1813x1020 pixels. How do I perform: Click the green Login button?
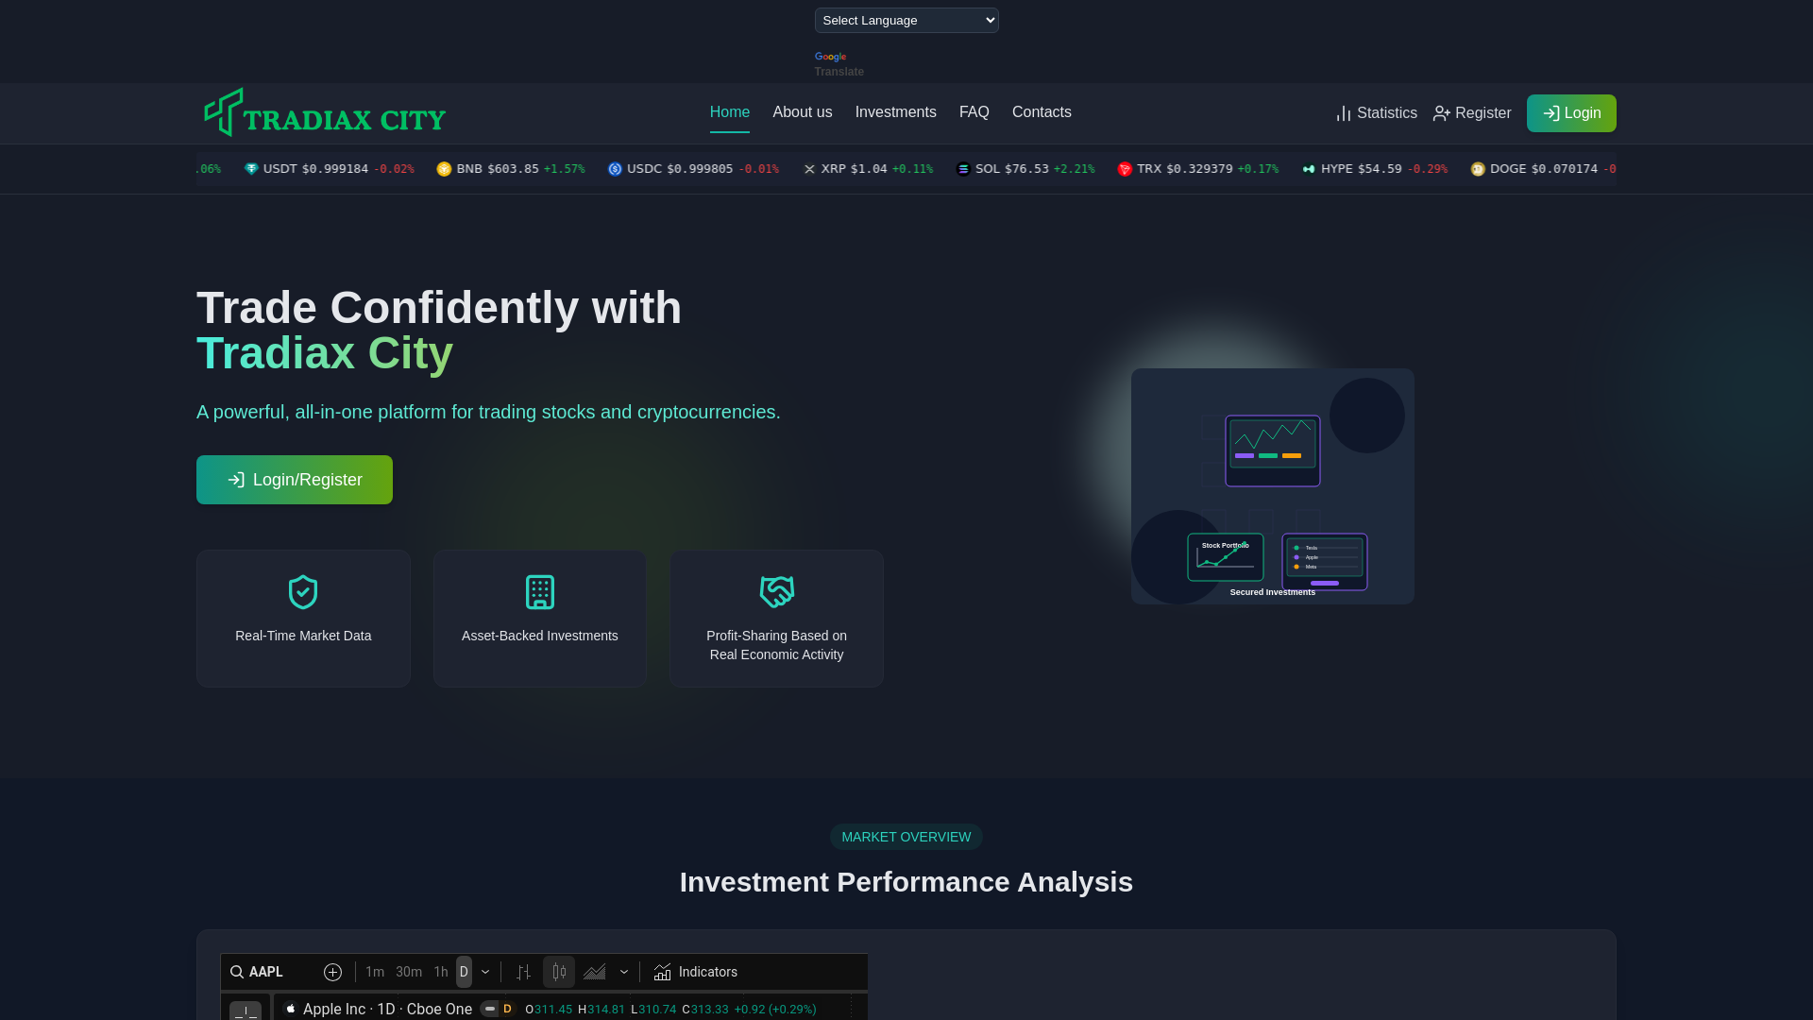coord(1571,113)
